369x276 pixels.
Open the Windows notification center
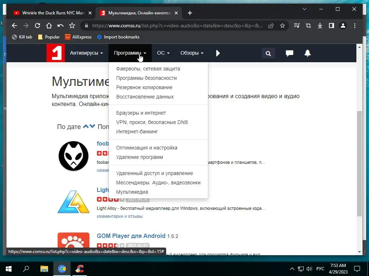pos(357,269)
